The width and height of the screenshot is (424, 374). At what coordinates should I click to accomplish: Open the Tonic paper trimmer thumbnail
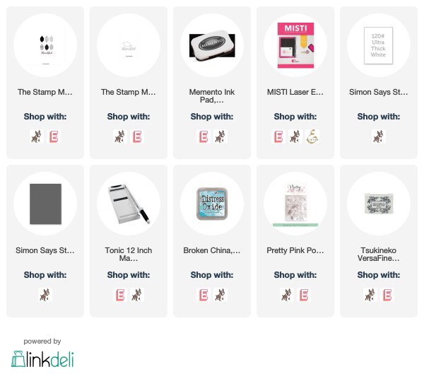point(129,204)
